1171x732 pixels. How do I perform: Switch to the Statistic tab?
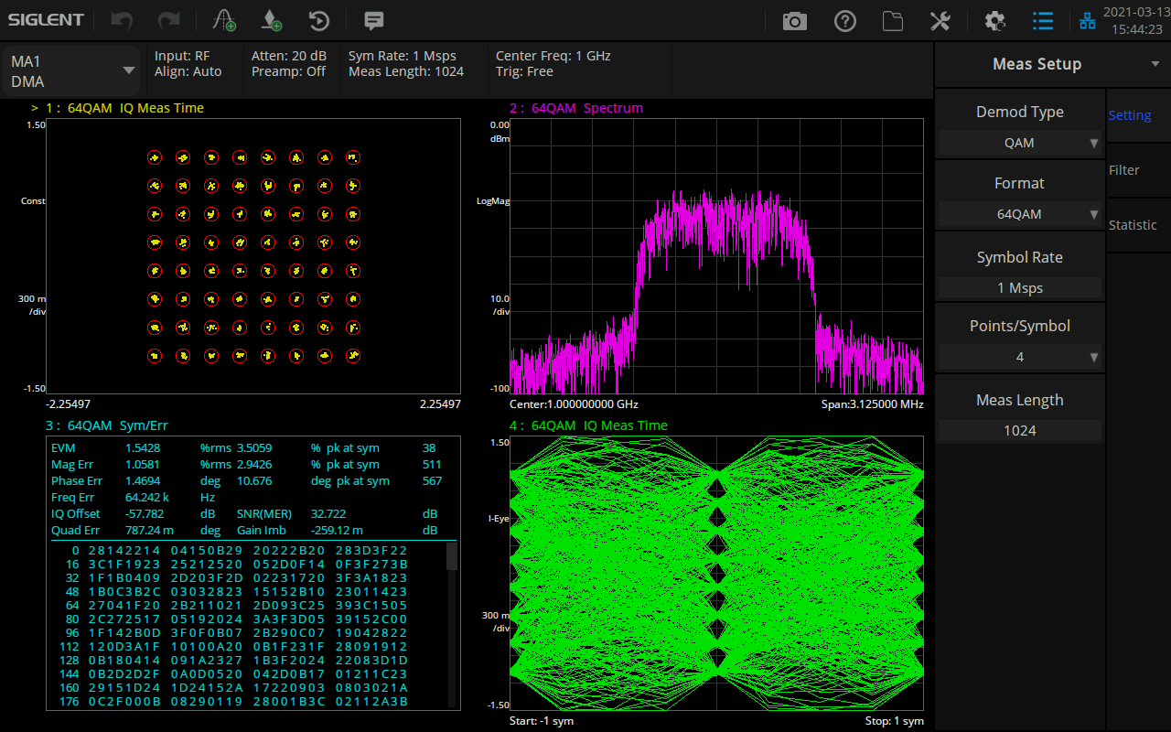pyautogui.click(x=1133, y=225)
